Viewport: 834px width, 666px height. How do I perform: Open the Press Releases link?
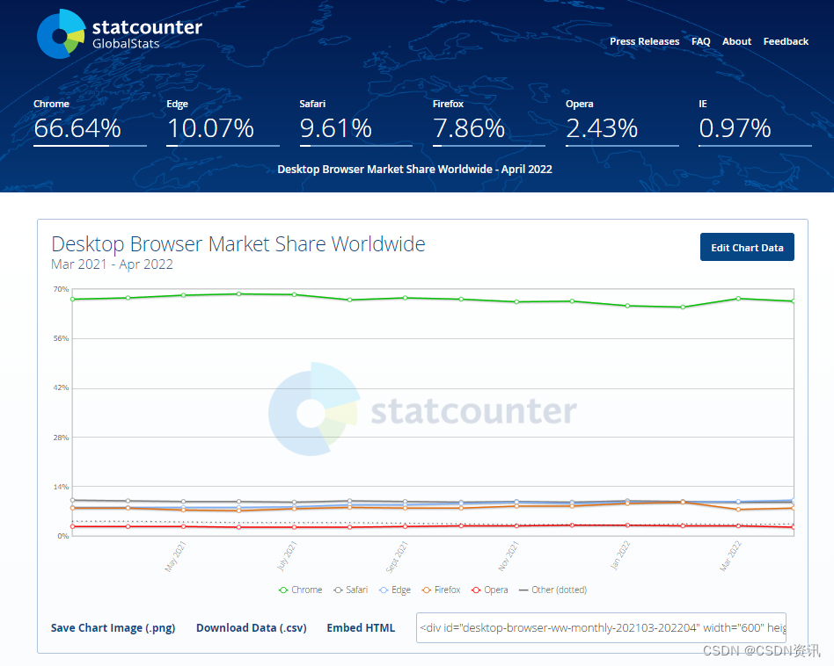pyautogui.click(x=644, y=41)
